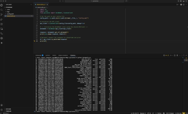Open the Source Control view

tap(2, 15)
